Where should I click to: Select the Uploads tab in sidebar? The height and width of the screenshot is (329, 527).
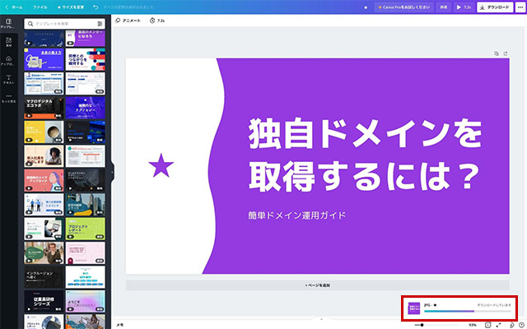(9, 61)
